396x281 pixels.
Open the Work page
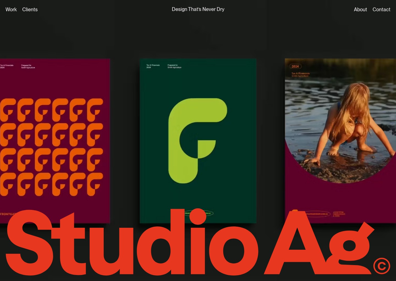click(x=11, y=10)
